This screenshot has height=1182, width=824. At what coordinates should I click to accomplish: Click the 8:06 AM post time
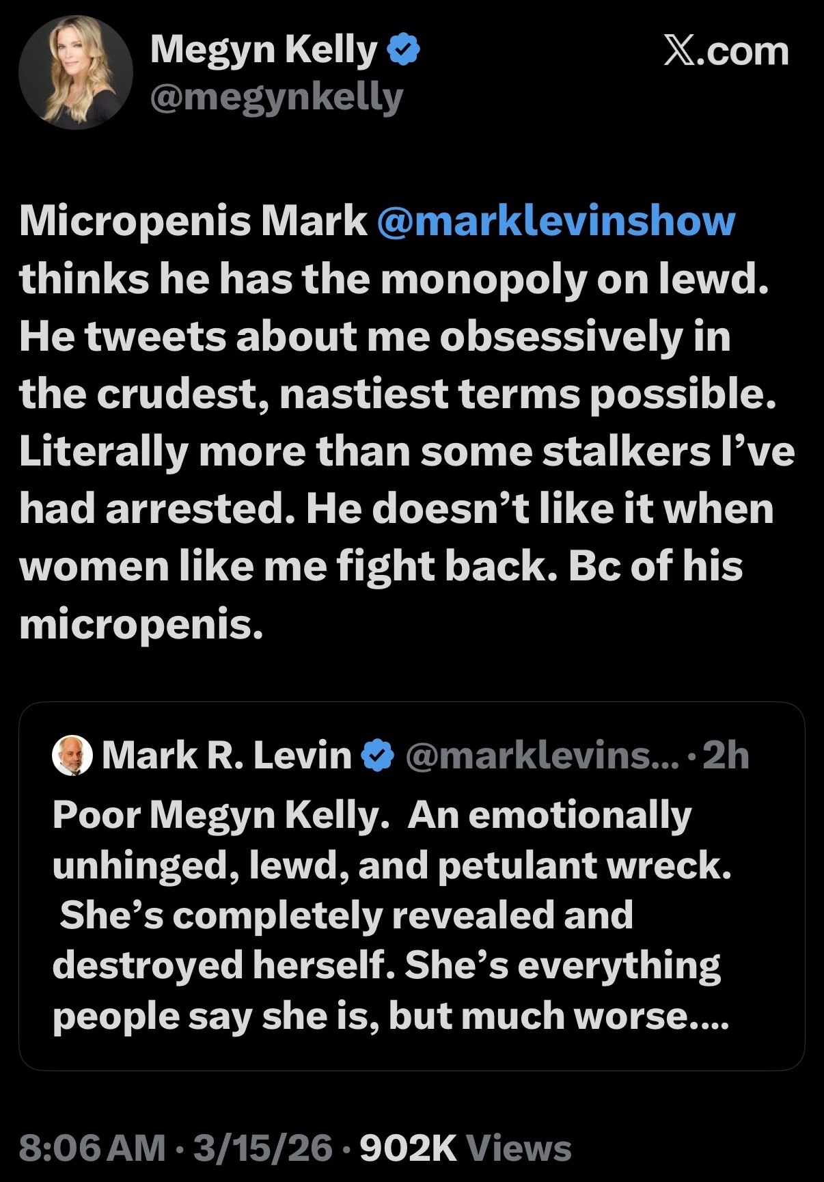coord(92,1148)
